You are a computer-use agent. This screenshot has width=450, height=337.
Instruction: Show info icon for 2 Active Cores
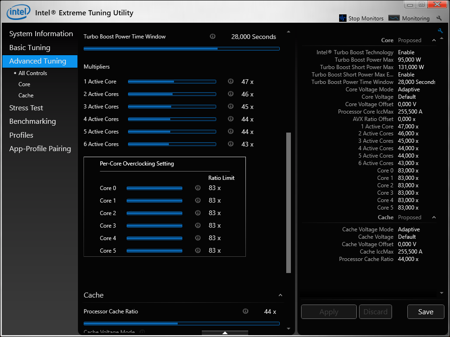coord(231,94)
